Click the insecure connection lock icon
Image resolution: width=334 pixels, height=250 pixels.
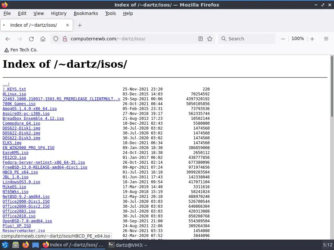coord(65,39)
